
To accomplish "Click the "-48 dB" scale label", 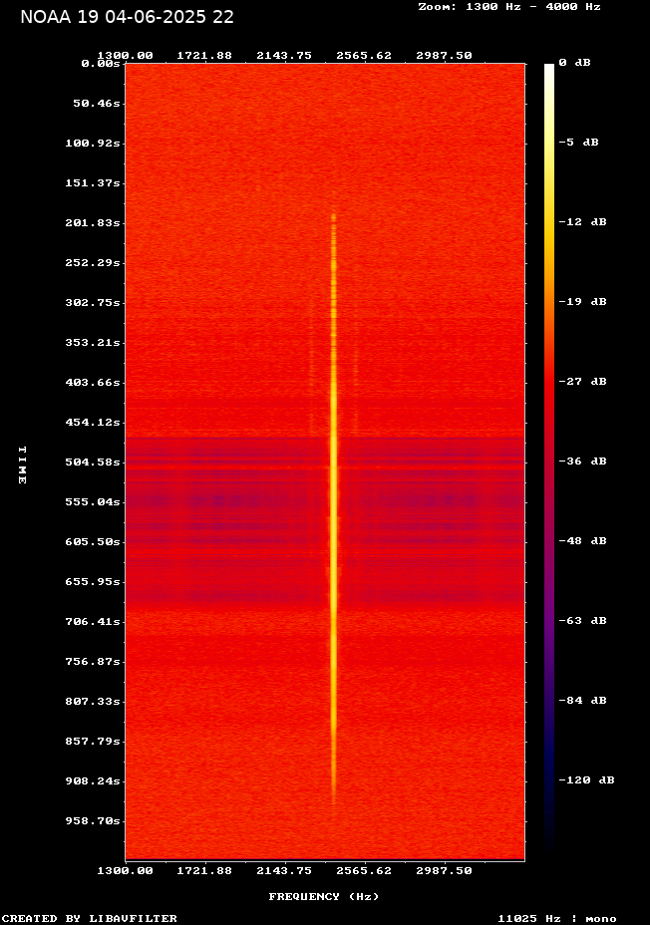I will pos(583,540).
